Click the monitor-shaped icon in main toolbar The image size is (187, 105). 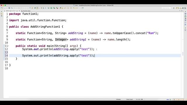coord(9,8)
